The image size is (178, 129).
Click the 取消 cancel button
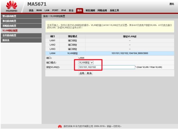pos(89,73)
